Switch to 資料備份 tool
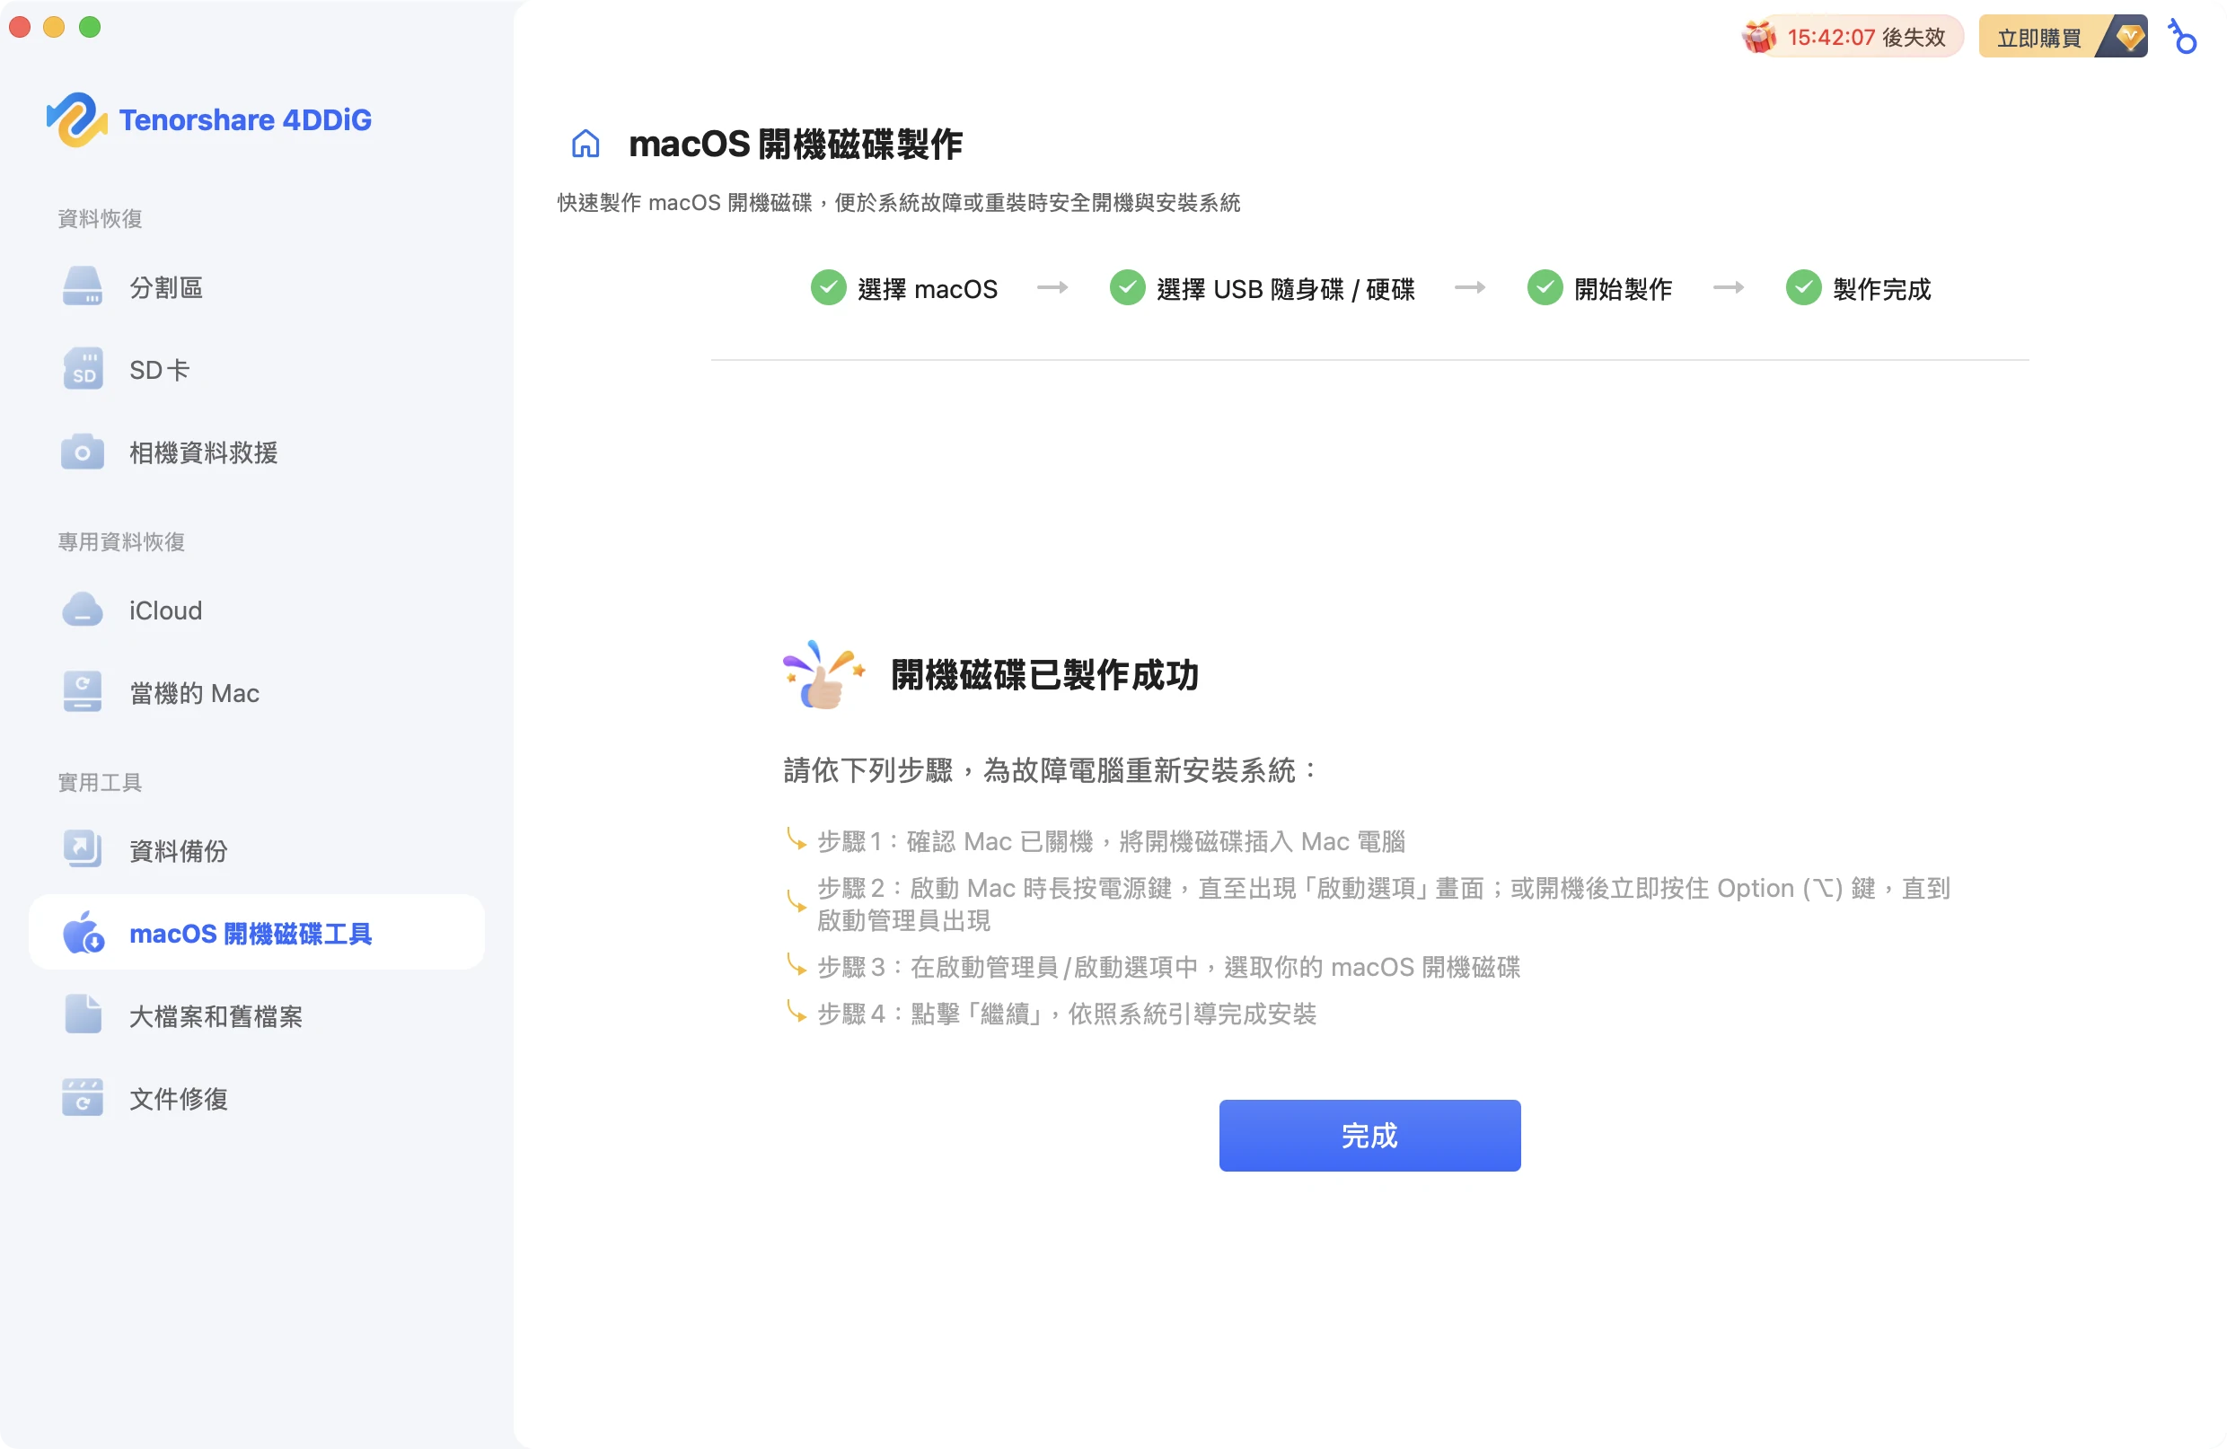Screen dimensions: 2227x1449 click(257, 850)
